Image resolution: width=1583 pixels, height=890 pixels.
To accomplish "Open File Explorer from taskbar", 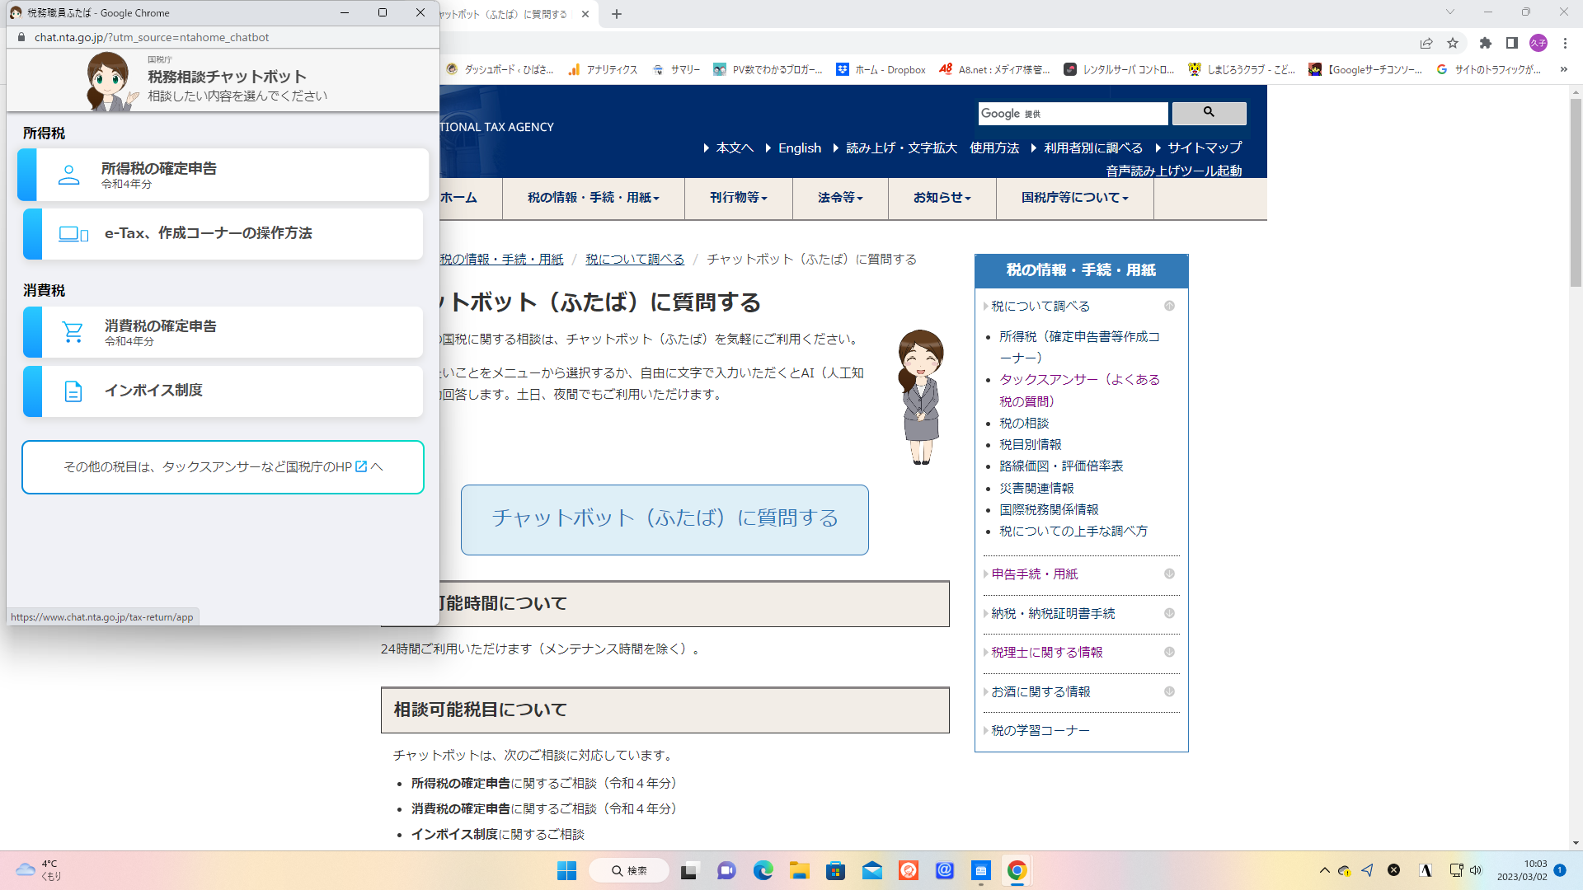I will pyautogui.click(x=799, y=870).
